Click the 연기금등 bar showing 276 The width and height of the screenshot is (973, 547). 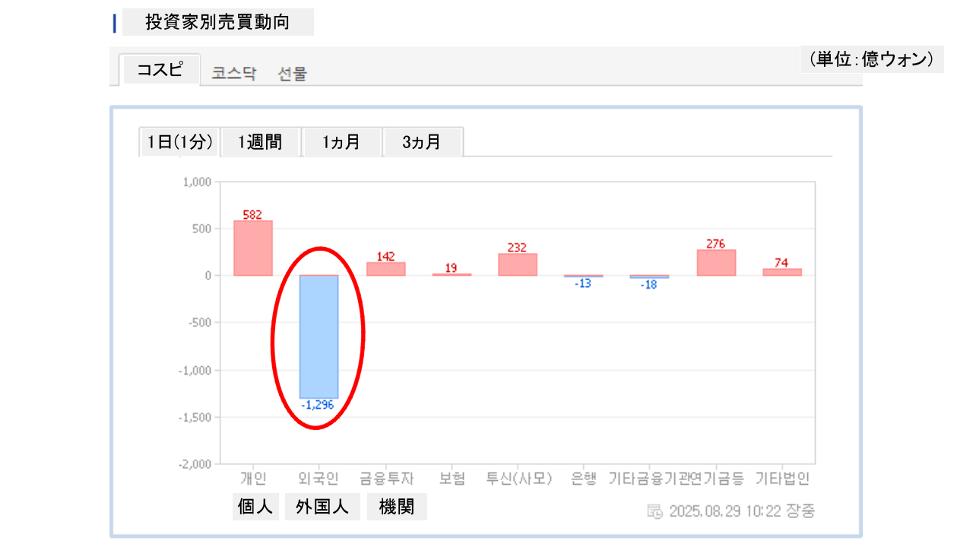(716, 262)
